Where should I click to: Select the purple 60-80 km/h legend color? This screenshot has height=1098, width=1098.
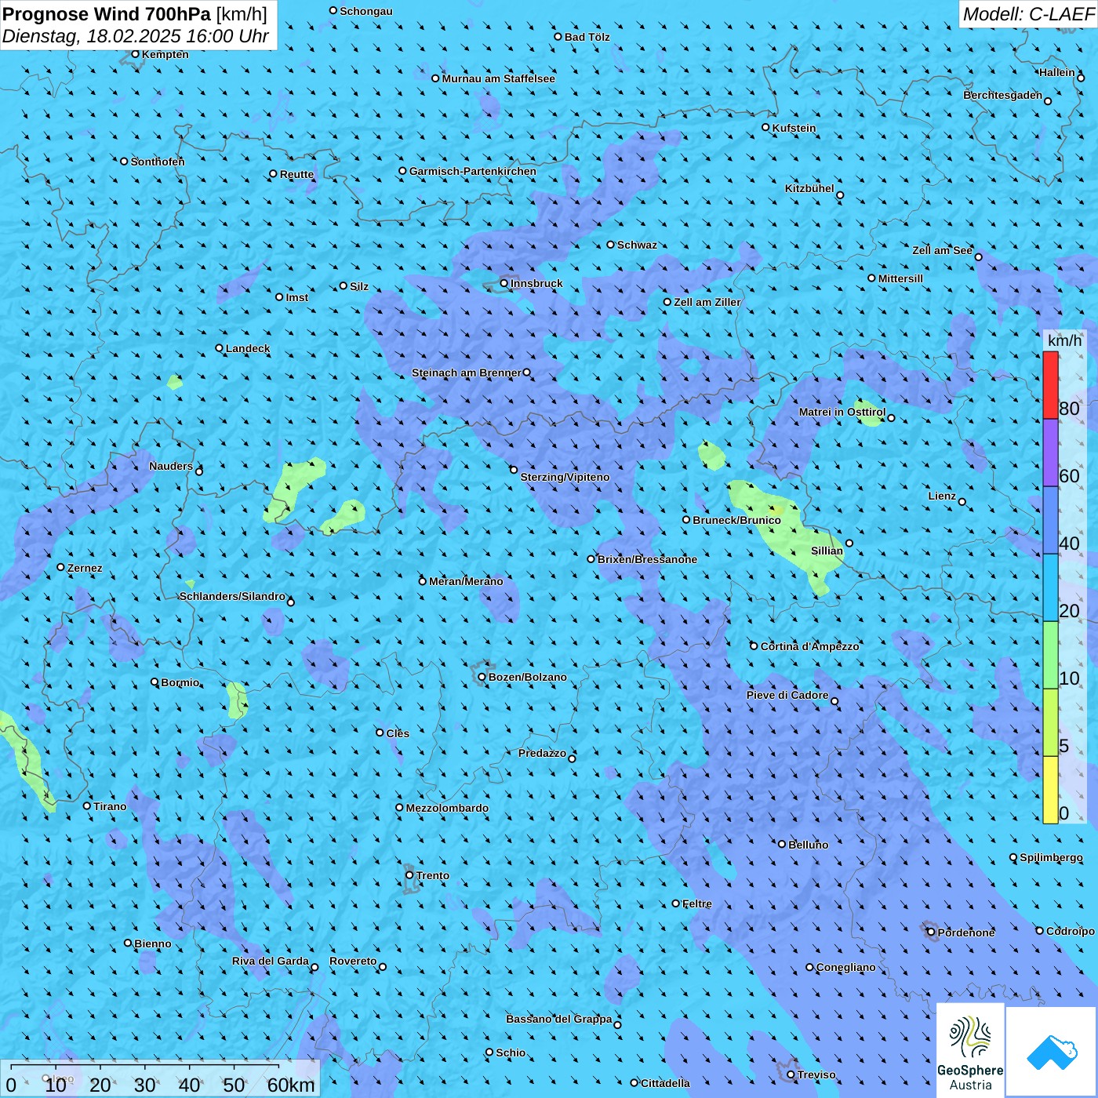[x=1050, y=453]
